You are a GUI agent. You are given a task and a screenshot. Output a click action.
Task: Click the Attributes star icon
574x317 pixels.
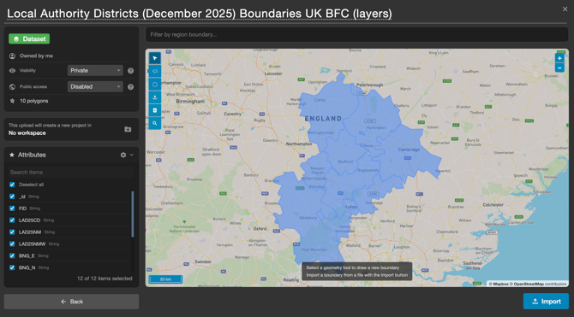[12, 155]
